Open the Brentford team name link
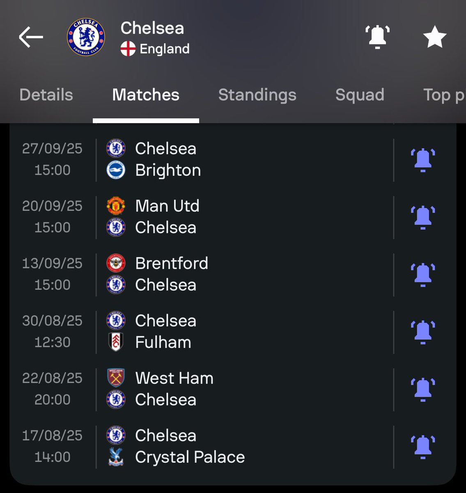The height and width of the screenshot is (493, 466). coord(172,263)
